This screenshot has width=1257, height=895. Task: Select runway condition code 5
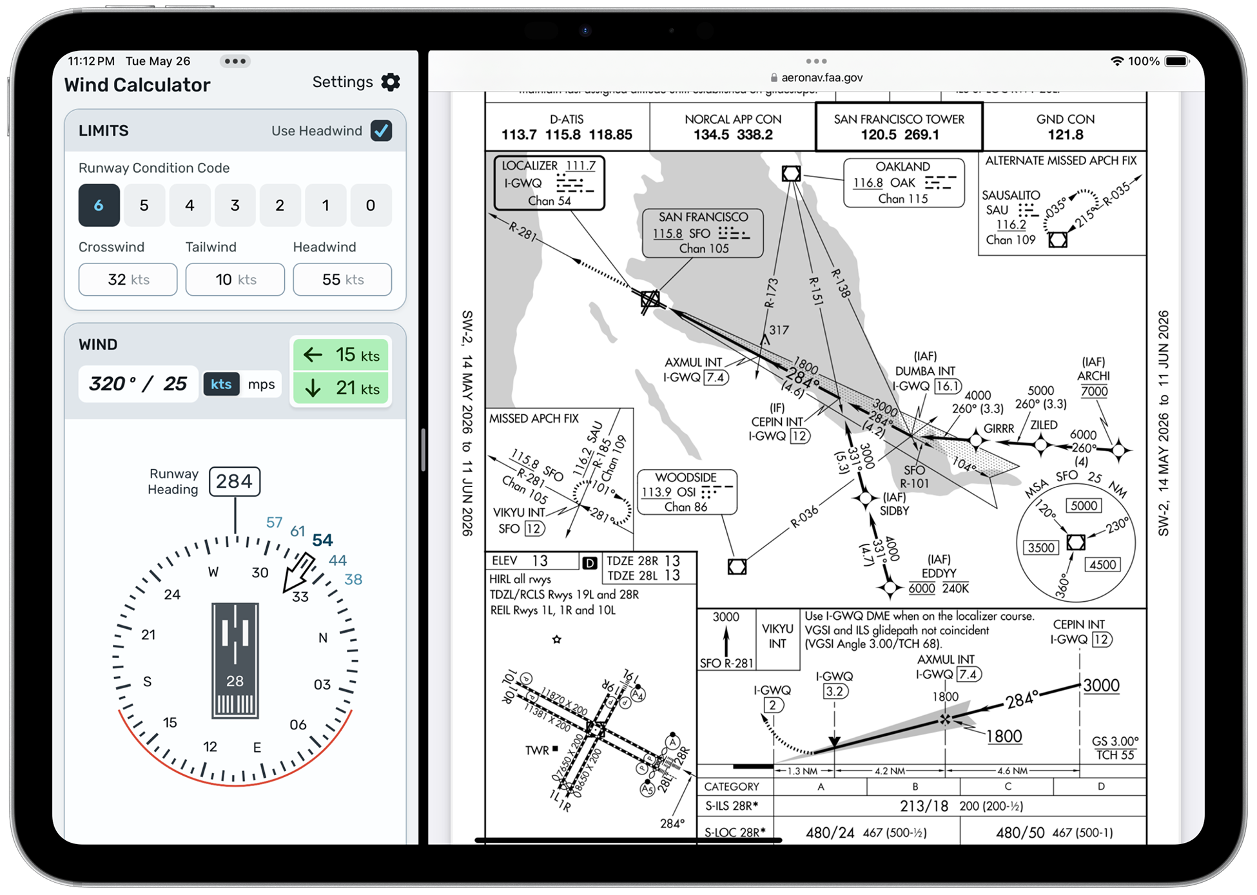(x=144, y=206)
